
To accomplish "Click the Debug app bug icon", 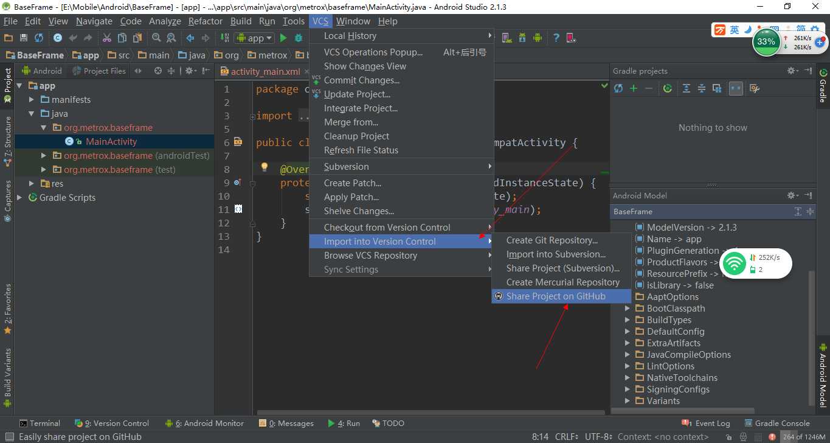I will click(x=299, y=38).
